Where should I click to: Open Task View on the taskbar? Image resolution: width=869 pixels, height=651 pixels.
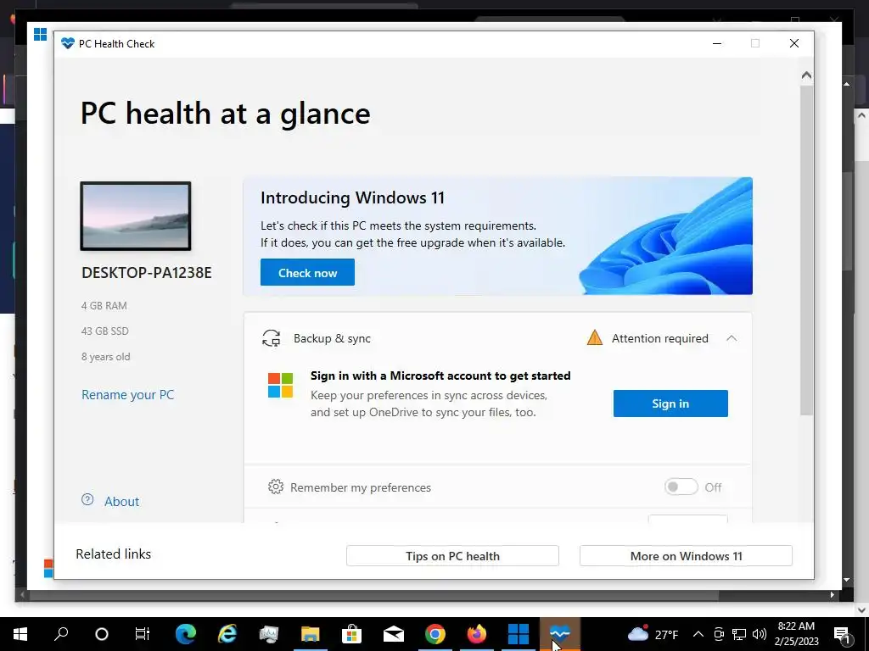[x=143, y=634]
